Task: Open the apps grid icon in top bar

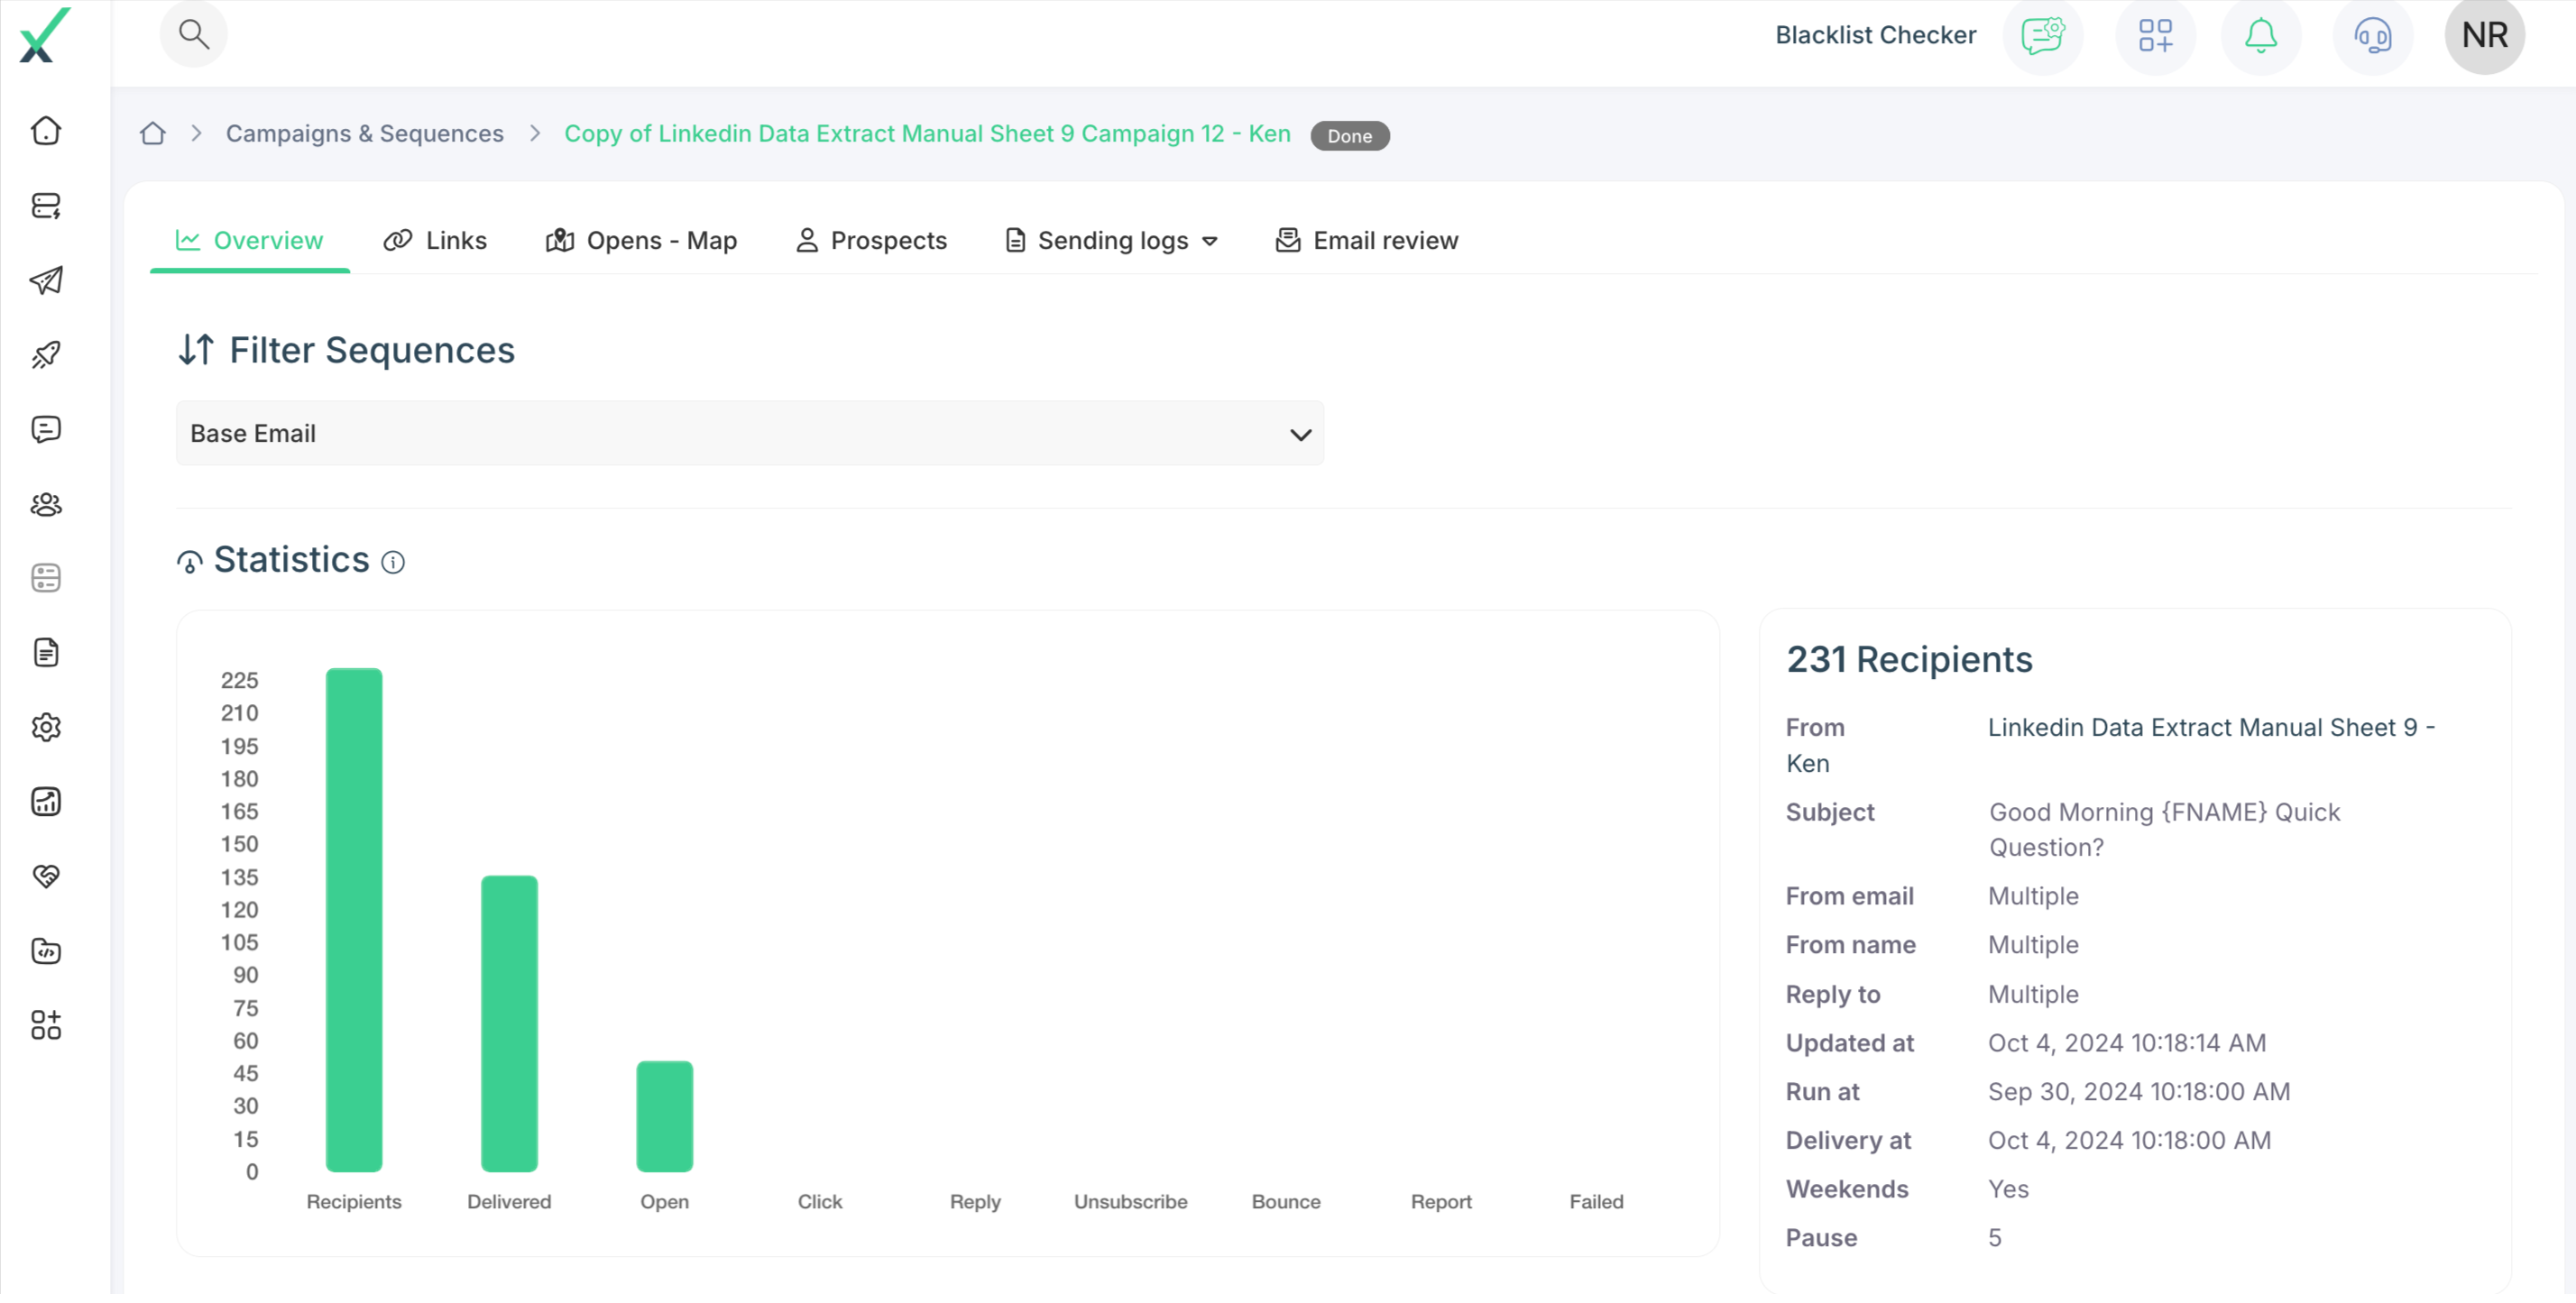Action: (x=2156, y=36)
